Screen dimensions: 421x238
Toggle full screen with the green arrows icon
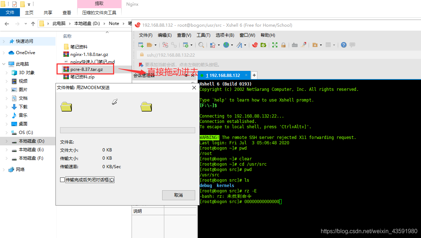click(x=275, y=45)
